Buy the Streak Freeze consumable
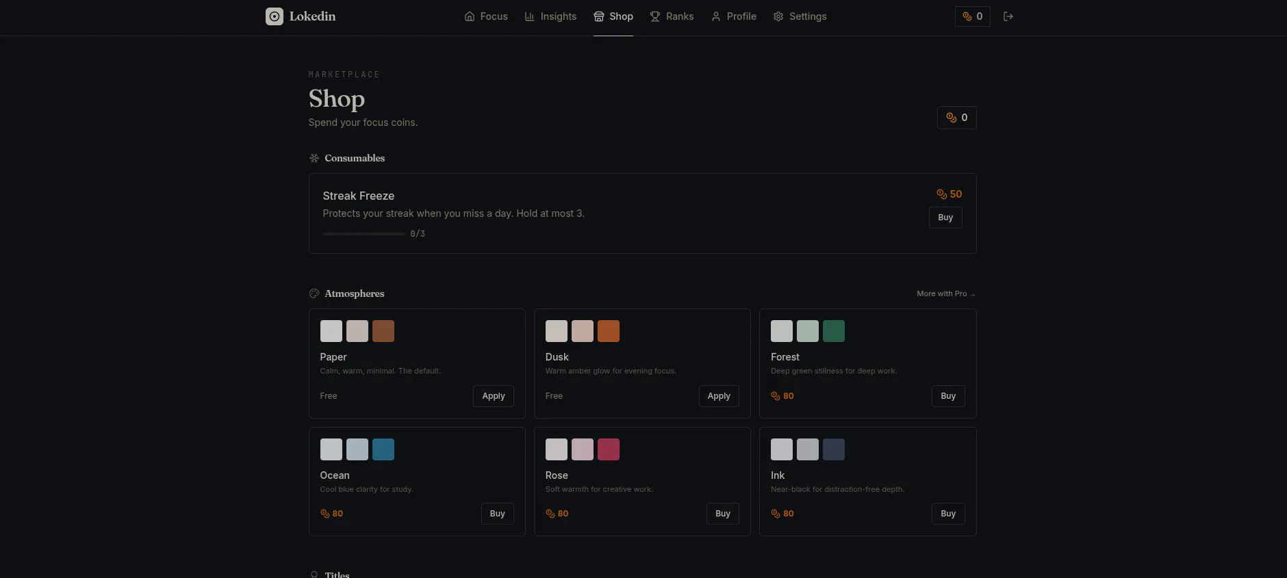The width and height of the screenshot is (1287, 578). coord(945,218)
